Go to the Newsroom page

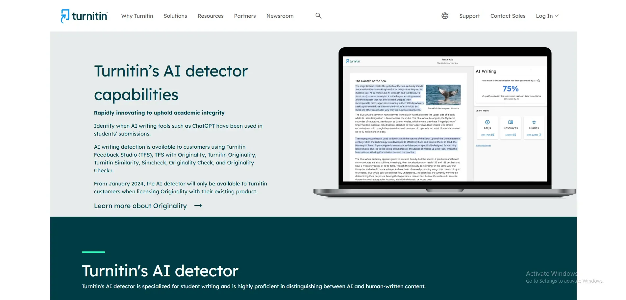[280, 16]
